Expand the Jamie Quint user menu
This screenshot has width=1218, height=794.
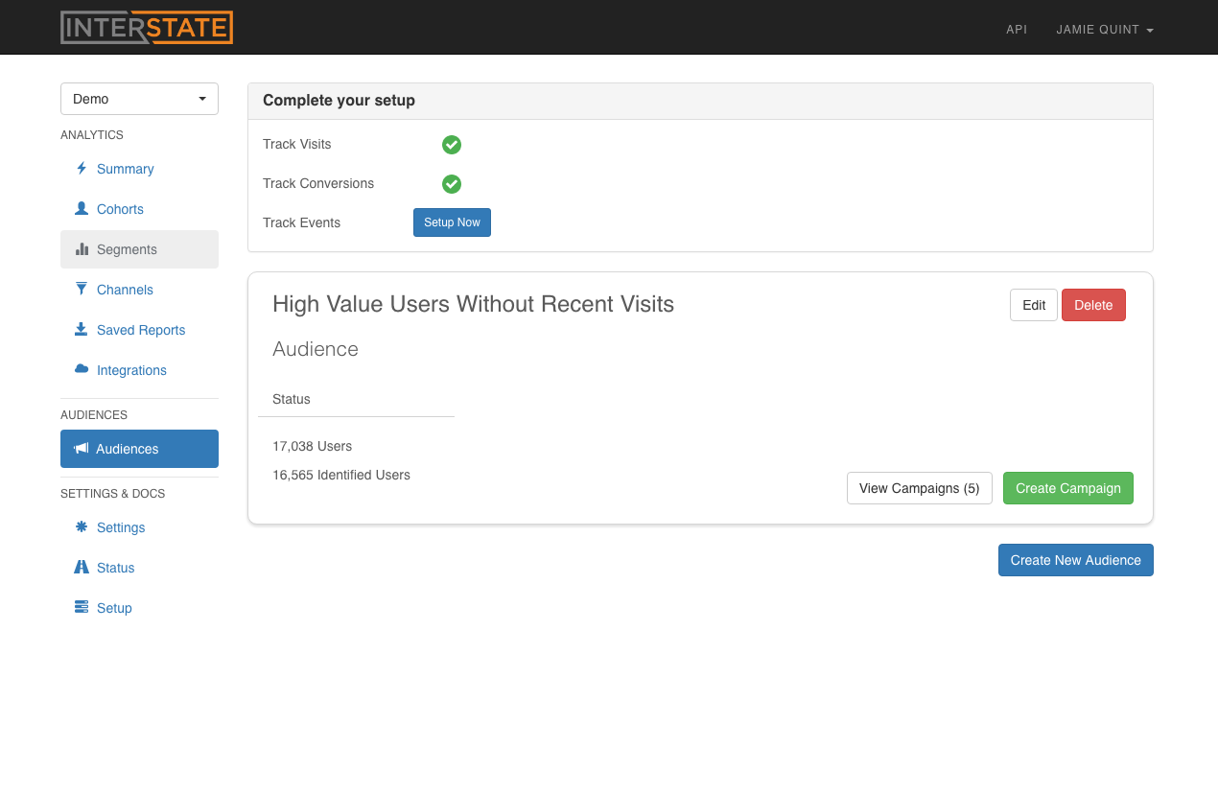1104,30
